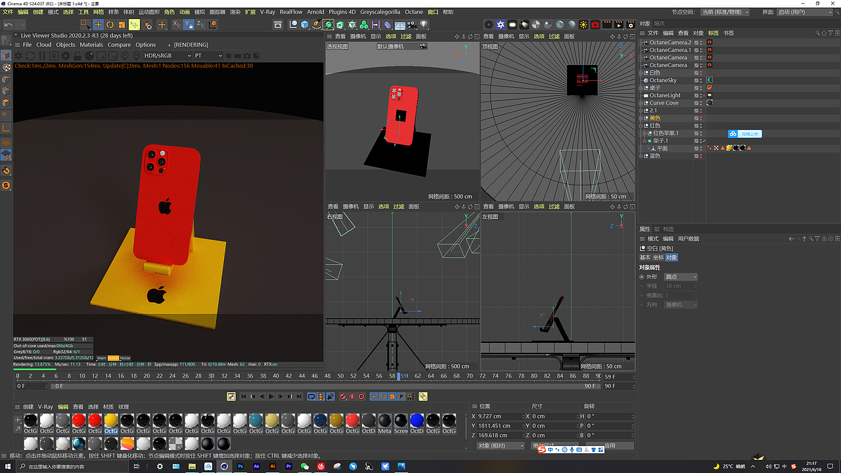Image resolution: width=841 pixels, height=473 pixels.
Task: Switch to the 基本 attribute tab
Action: pyautogui.click(x=645, y=258)
